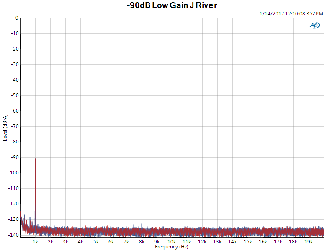Click the -20 level tick label
This screenshot has width=335, height=251.
coord(15,49)
